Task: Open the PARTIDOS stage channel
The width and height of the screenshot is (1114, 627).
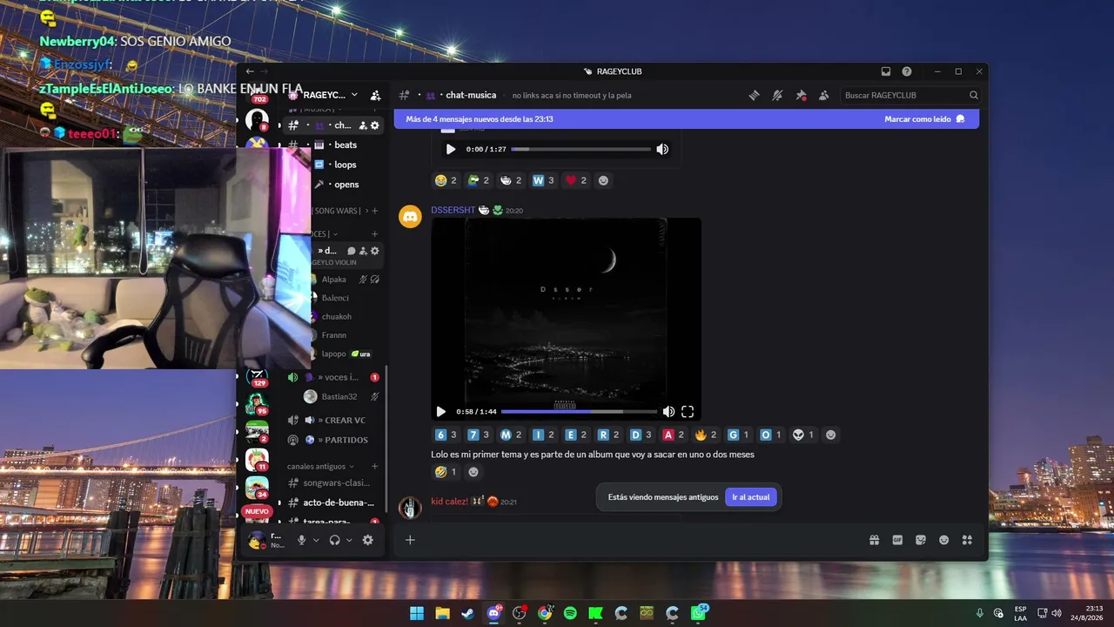Action: tap(334, 440)
